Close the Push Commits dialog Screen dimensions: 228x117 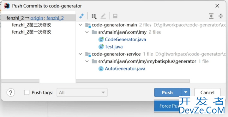[x=217, y=6]
